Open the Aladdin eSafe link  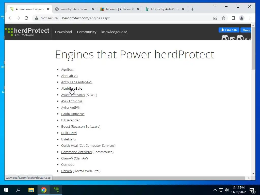click(72, 89)
